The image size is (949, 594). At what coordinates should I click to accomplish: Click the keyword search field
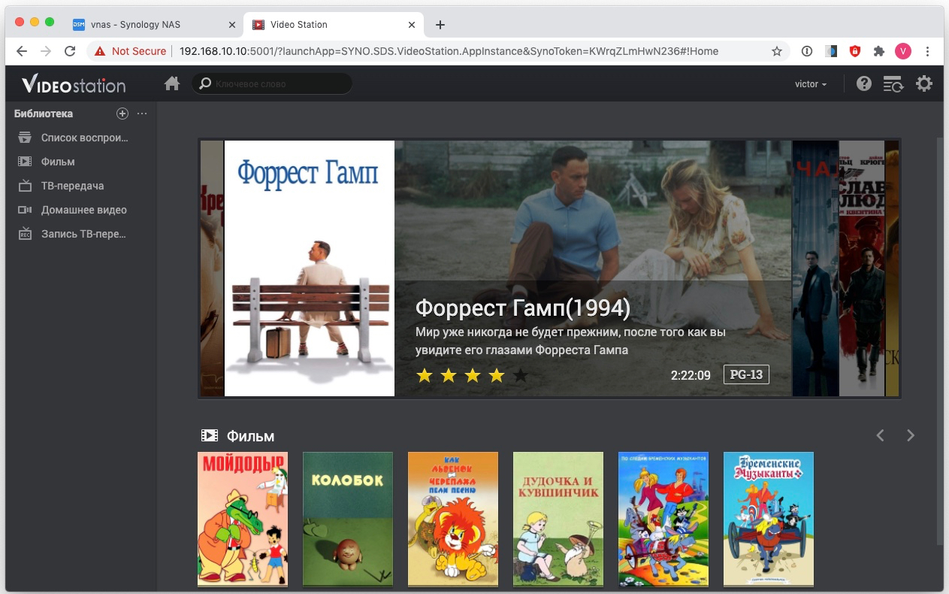(278, 83)
